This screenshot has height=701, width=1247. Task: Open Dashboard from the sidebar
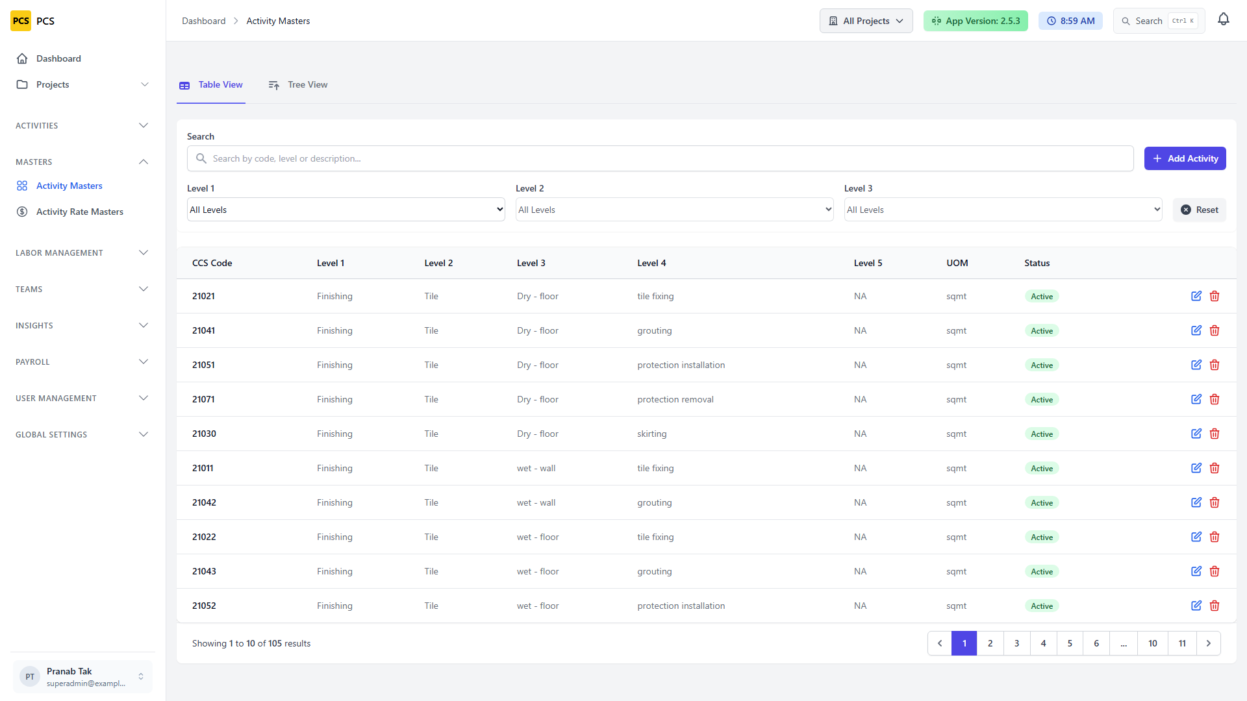pyautogui.click(x=82, y=58)
